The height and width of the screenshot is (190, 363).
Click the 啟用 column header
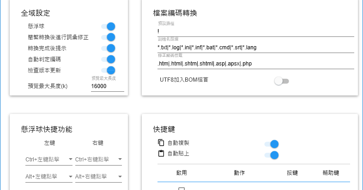(x=181, y=173)
